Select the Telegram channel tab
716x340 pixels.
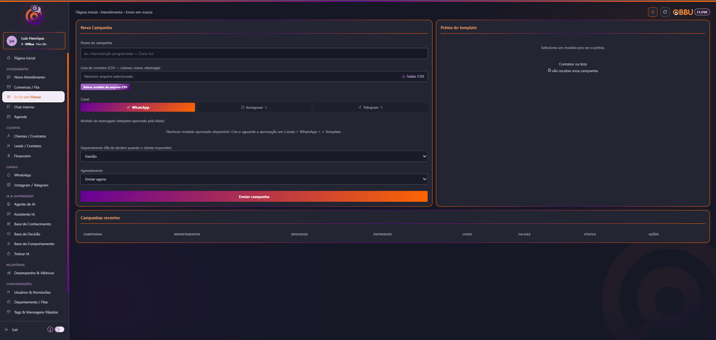coord(370,107)
